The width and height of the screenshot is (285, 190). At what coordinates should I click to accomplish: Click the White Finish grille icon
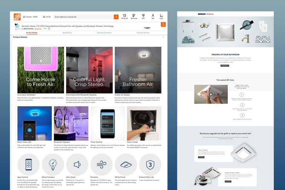tap(126, 164)
